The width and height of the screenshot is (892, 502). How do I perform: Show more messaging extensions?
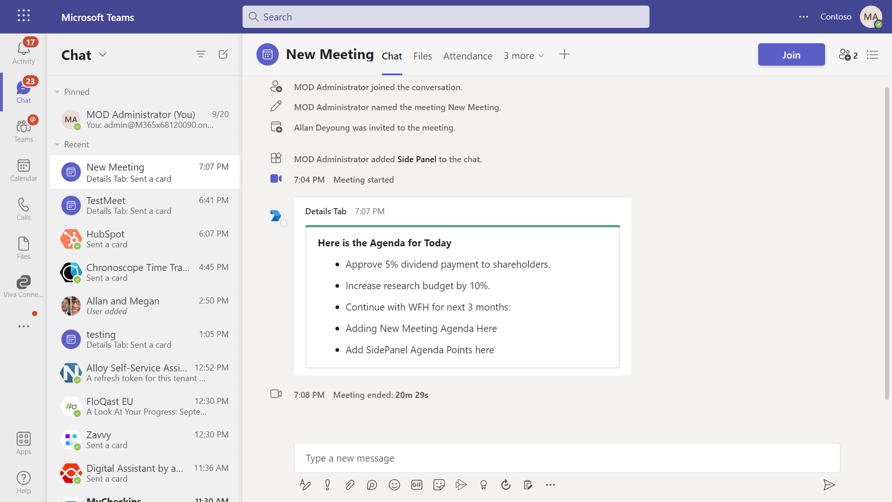[x=551, y=485]
